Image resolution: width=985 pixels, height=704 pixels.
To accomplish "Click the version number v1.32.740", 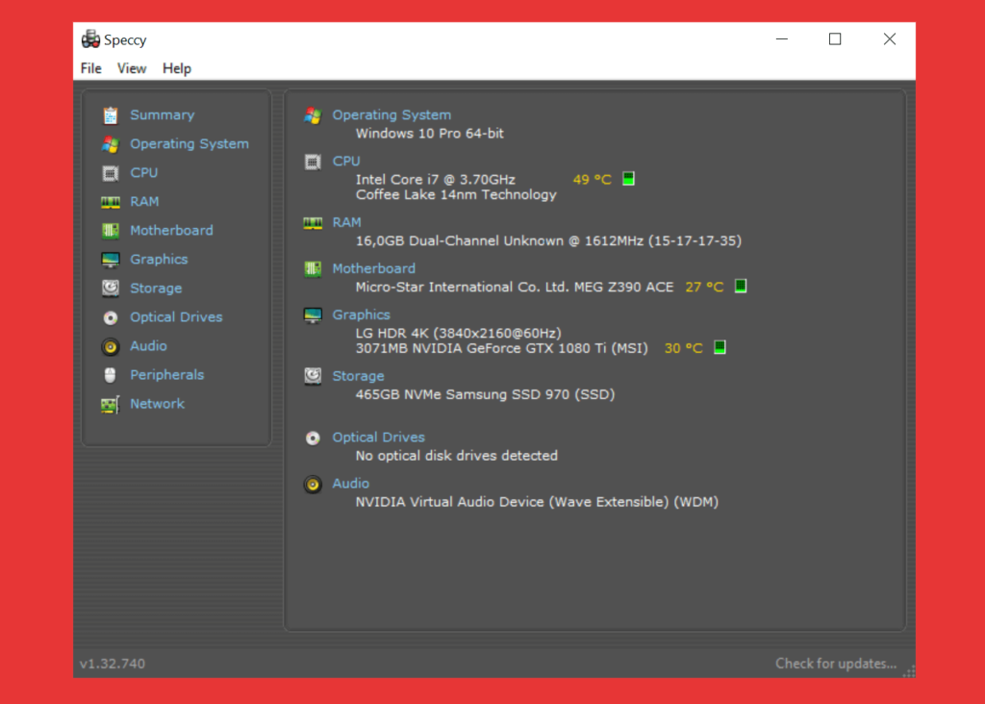I will coord(113,664).
